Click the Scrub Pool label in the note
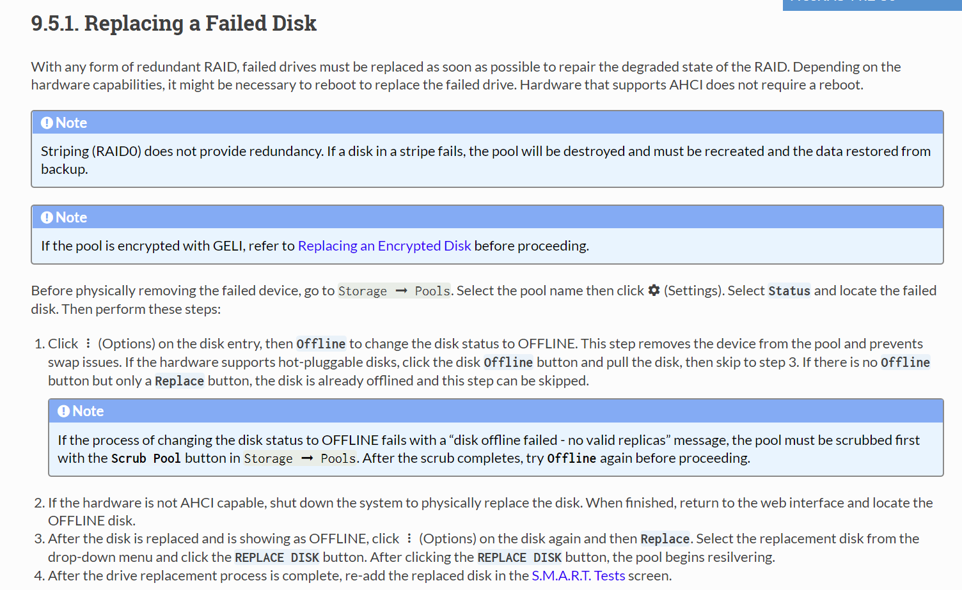 coord(146,458)
